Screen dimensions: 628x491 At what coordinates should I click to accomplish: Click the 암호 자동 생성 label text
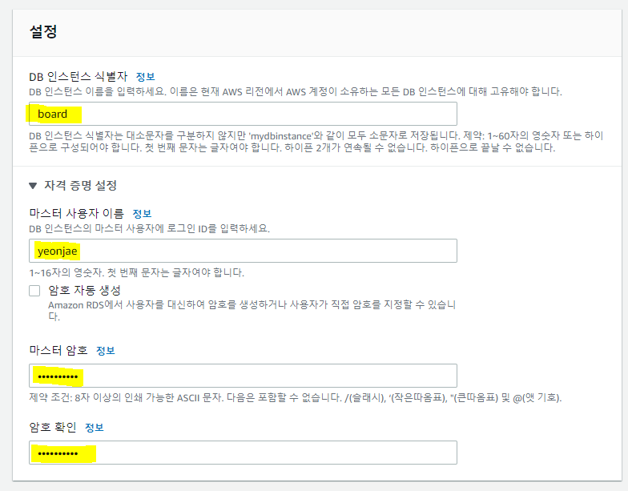click(x=85, y=290)
